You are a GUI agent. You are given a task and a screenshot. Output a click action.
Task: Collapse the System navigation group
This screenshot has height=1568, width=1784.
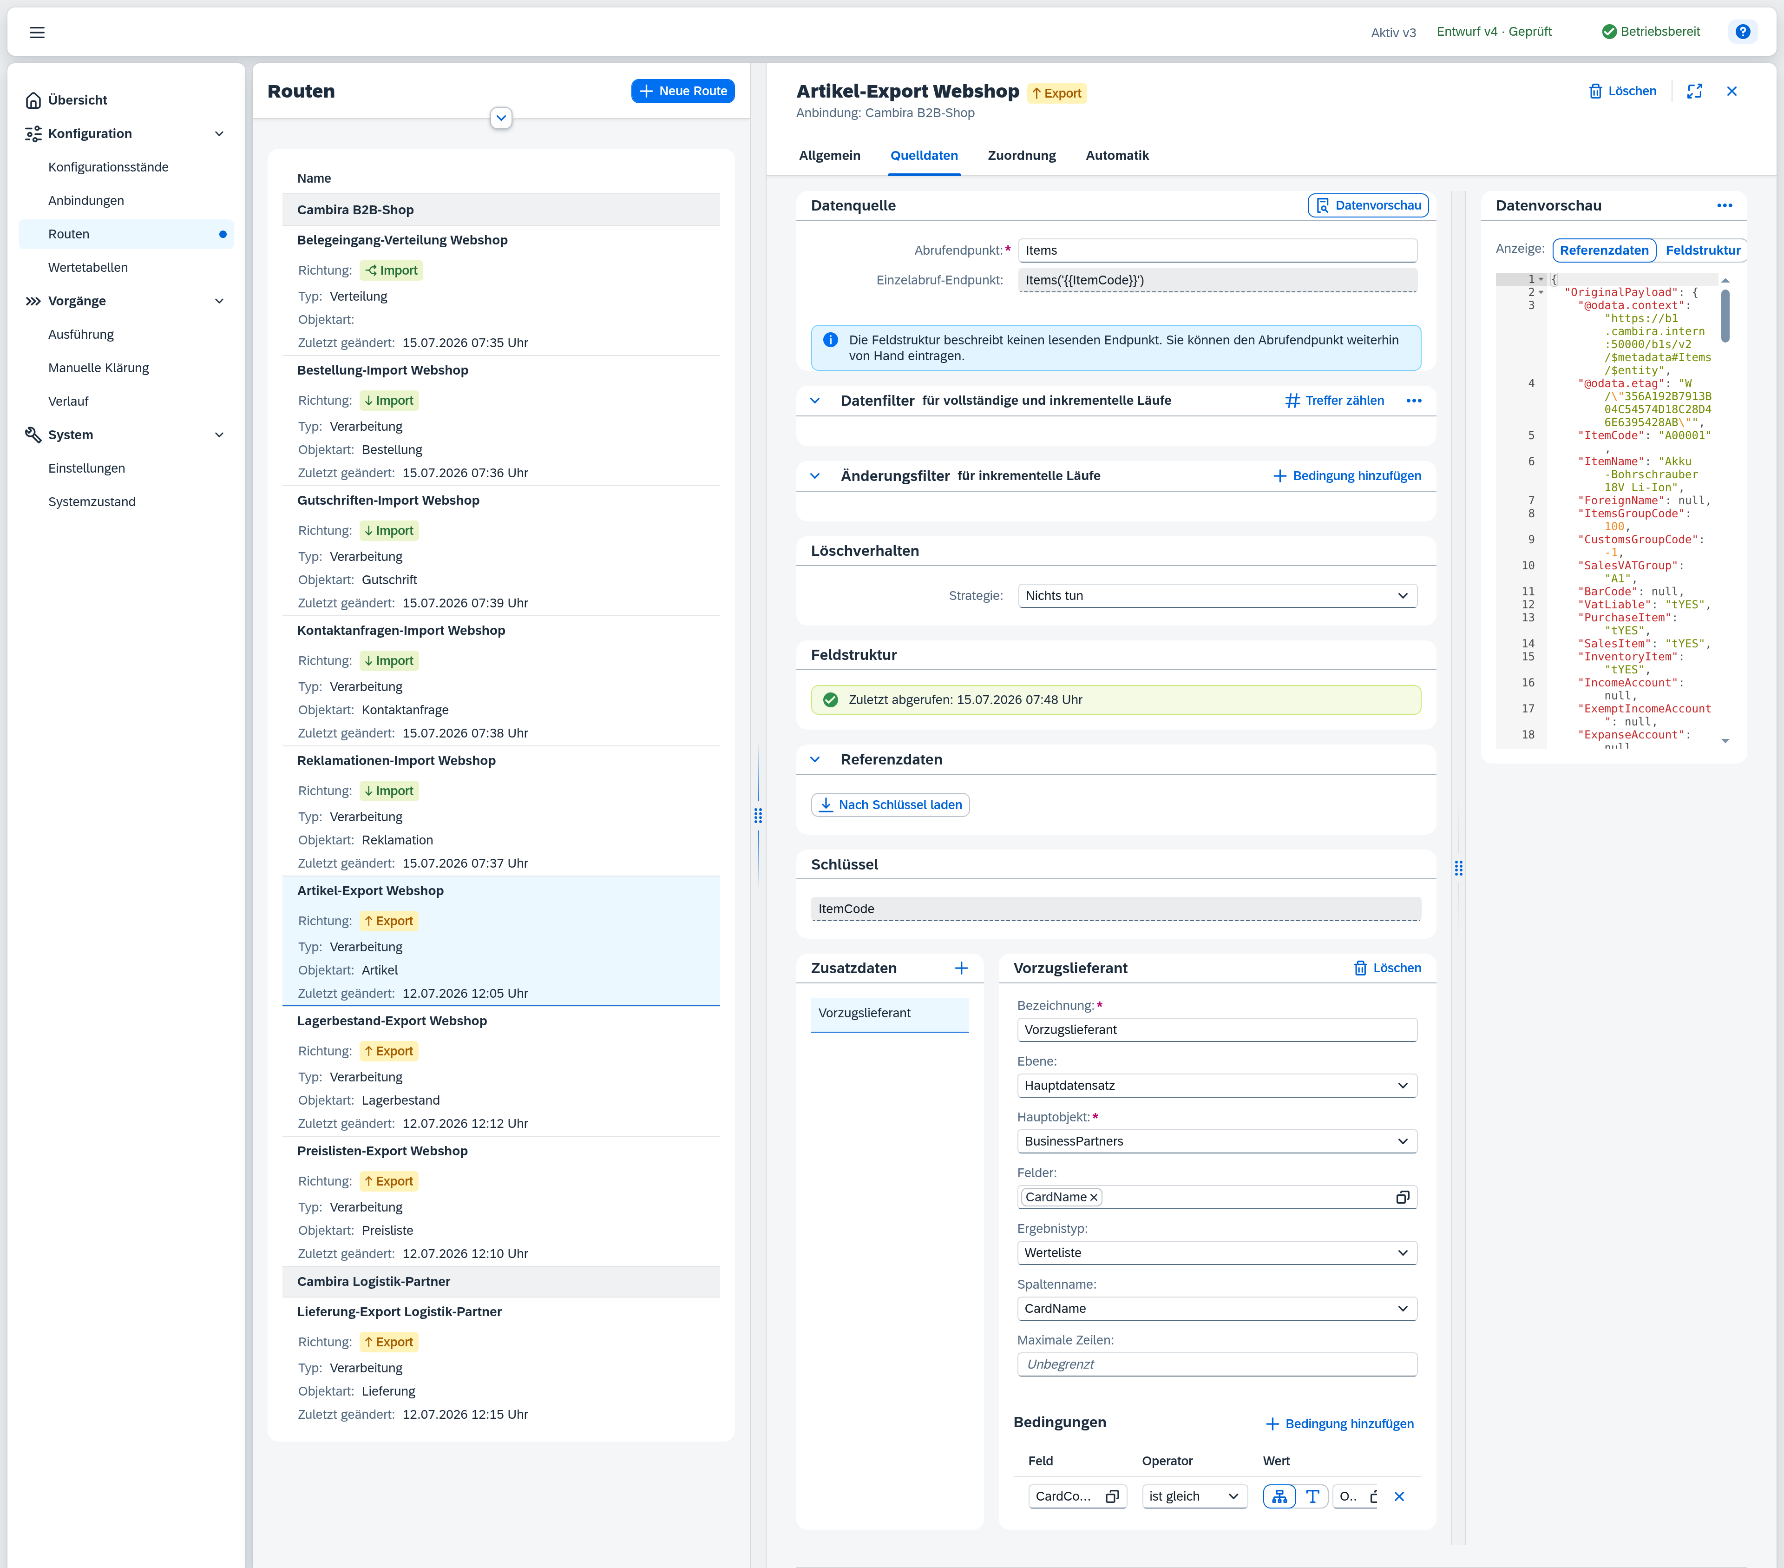[x=219, y=435]
